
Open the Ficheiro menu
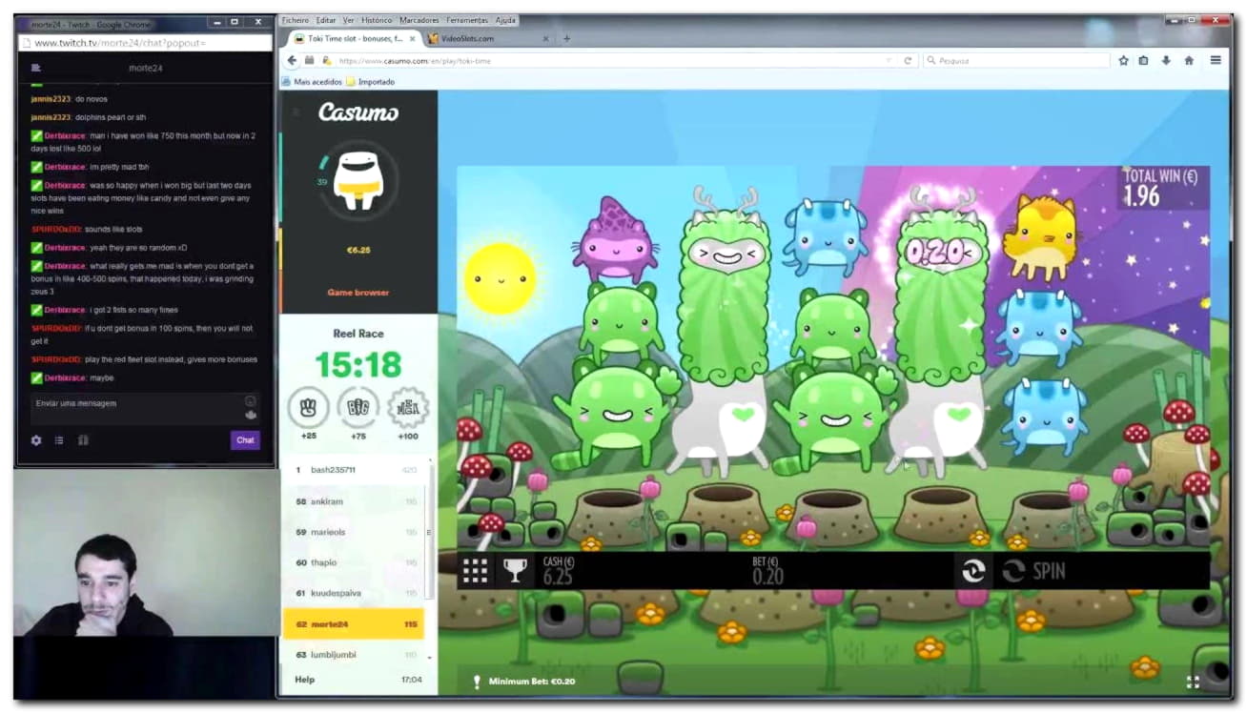pyautogui.click(x=296, y=20)
